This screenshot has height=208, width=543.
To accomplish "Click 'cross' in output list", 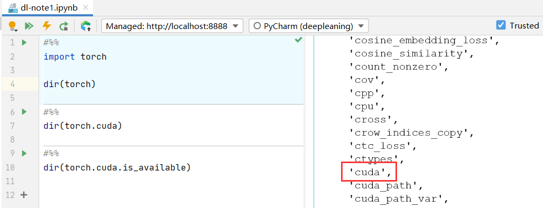I will pyautogui.click(x=374, y=119).
